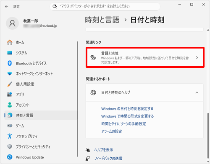Image resolution: width=210 pixels, height=164 pixels.
Task: Open 時間とタイム ゾーンの手動設定 link
Action: (x=123, y=124)
